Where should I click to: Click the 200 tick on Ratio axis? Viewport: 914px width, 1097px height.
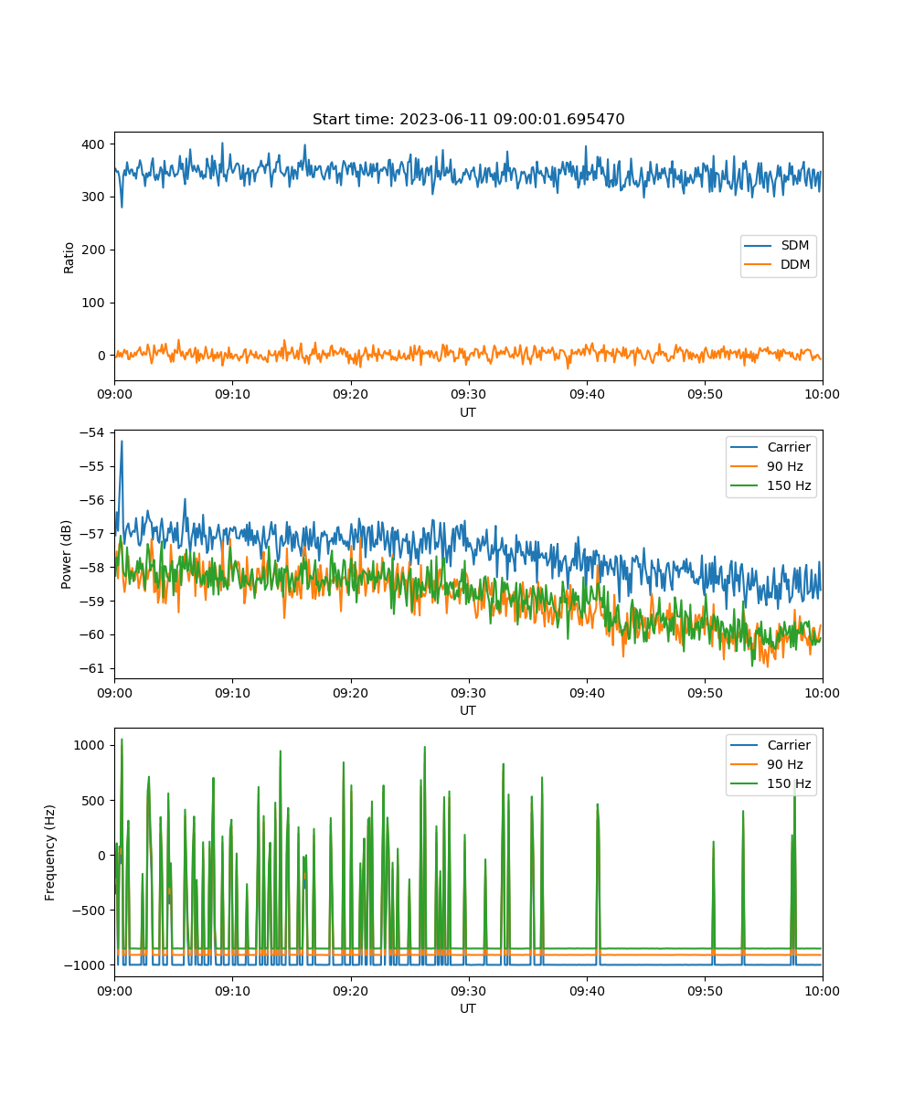coord(95,250)
